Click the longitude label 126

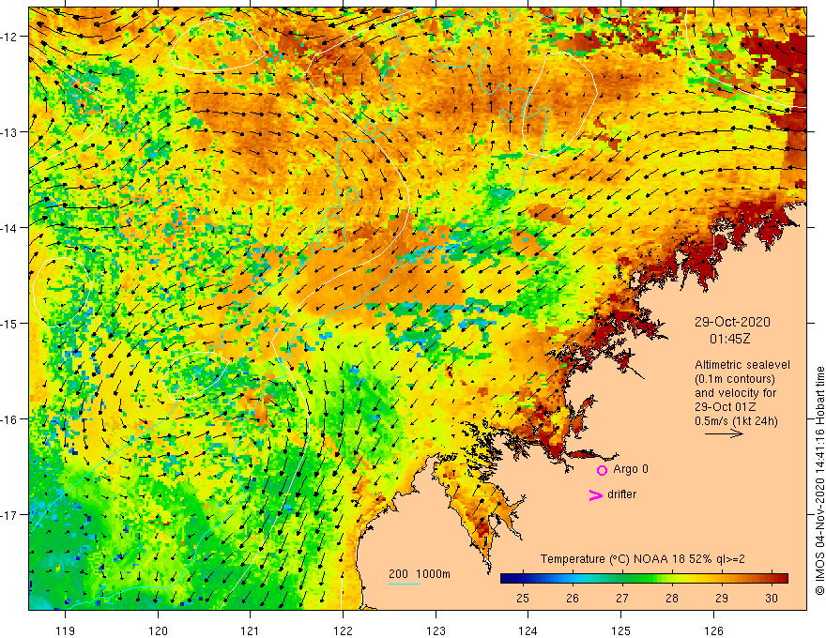coord(713,630)
